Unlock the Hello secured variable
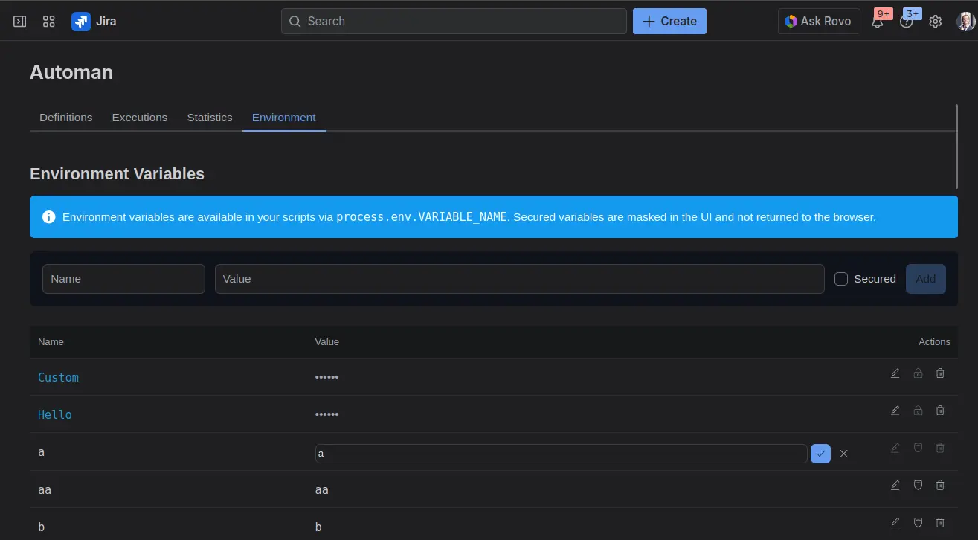Screen dimensions: 978x540 click(918, 411)
